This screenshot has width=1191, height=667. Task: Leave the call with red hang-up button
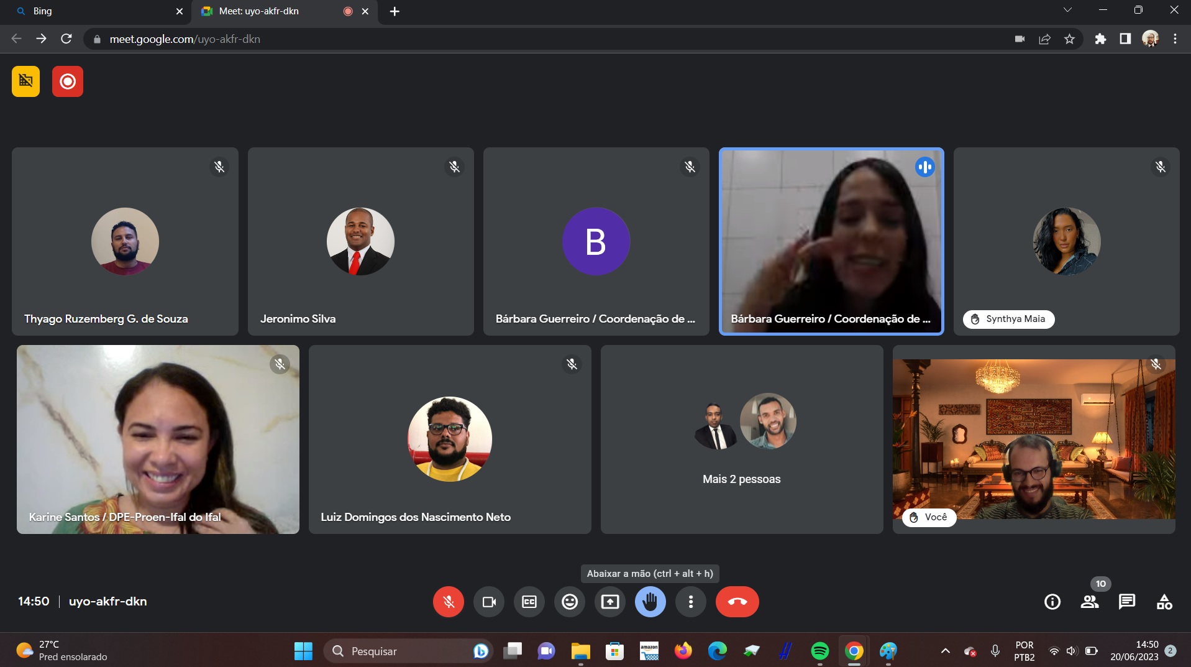737,602
